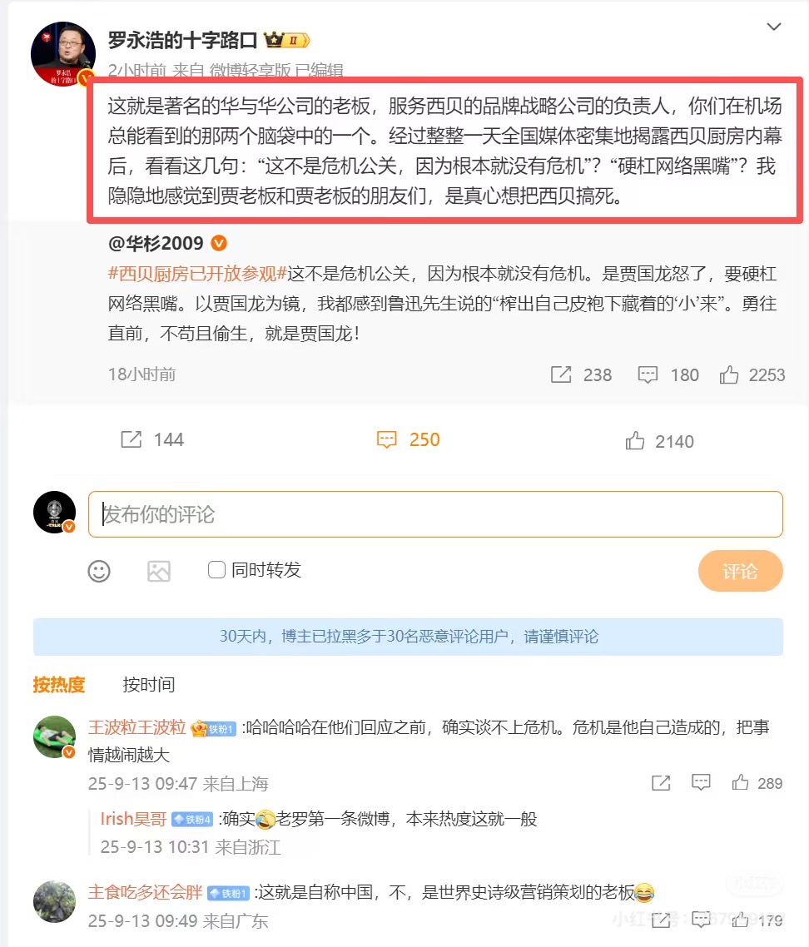Open the post options chevron menu

tap(774, 27)
